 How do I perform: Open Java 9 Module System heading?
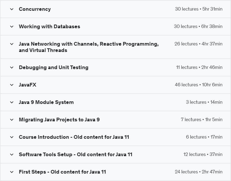point(46,102)
